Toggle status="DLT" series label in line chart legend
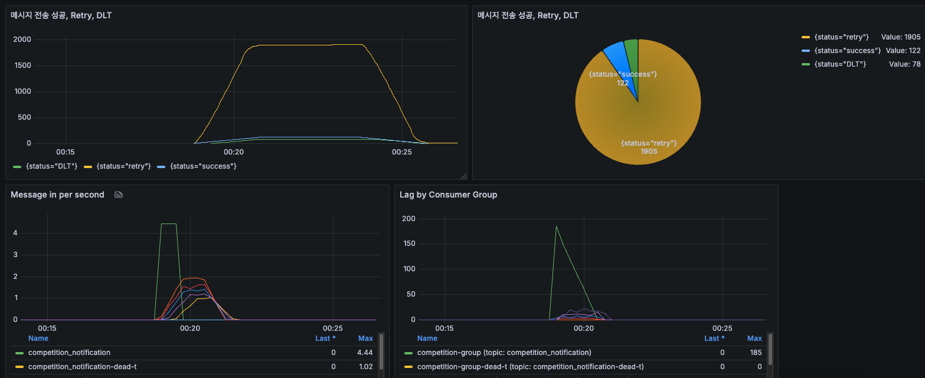This screenshot has height=378, width=925. pyautogui.click(x=52, y=167)
